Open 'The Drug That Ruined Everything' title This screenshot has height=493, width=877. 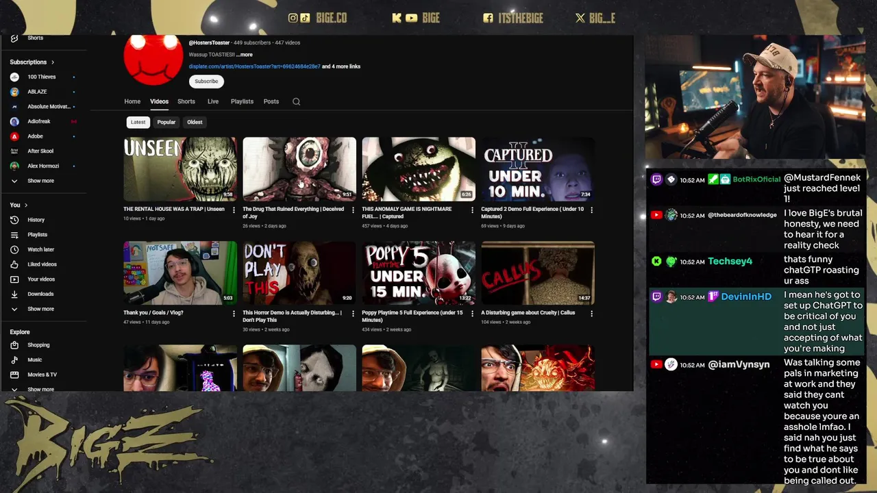pyautogui.click(x=293, y=212)
